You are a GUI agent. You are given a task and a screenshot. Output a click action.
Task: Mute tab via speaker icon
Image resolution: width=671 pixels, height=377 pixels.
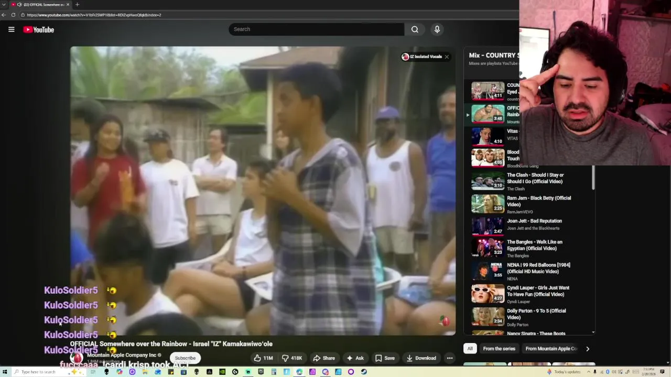[x=19, y=5]
